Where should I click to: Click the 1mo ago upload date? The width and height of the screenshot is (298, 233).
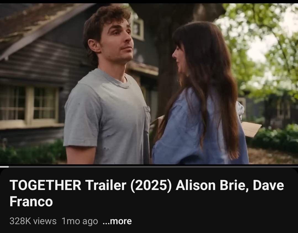point(80,221)
